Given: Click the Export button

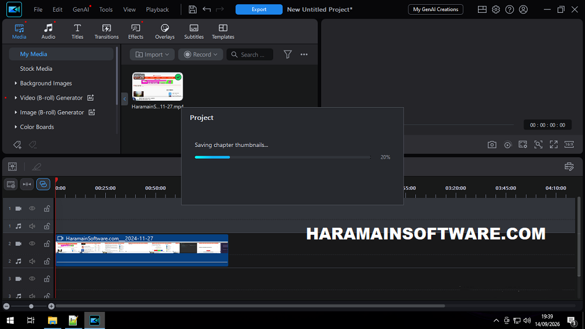Looking at the screenshot, I should [259, 9].
